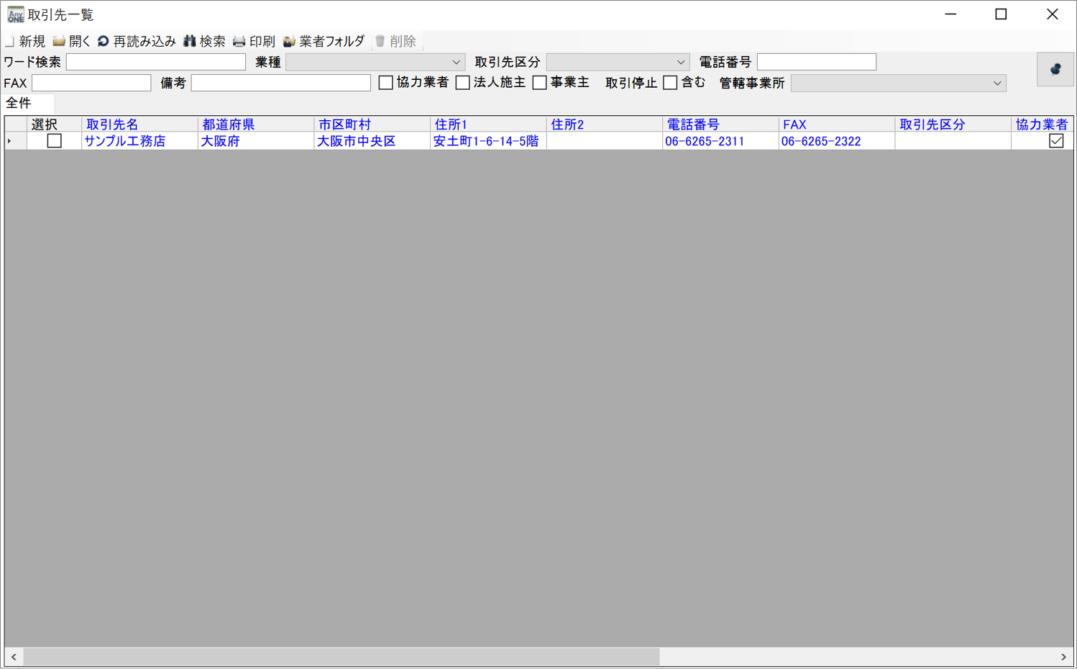Tick the 選択 checkbox for サンプル工務店
Viewport: 1077px width, 669px height.
click(x=54, y=141)
